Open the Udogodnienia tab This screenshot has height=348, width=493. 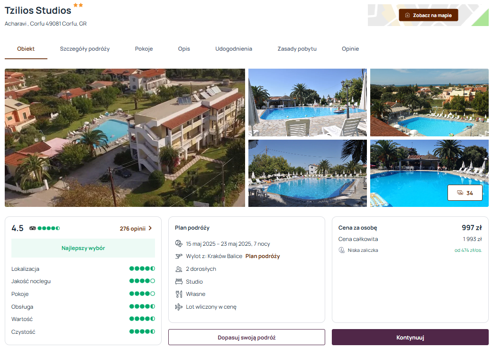(x=234, y=49)
